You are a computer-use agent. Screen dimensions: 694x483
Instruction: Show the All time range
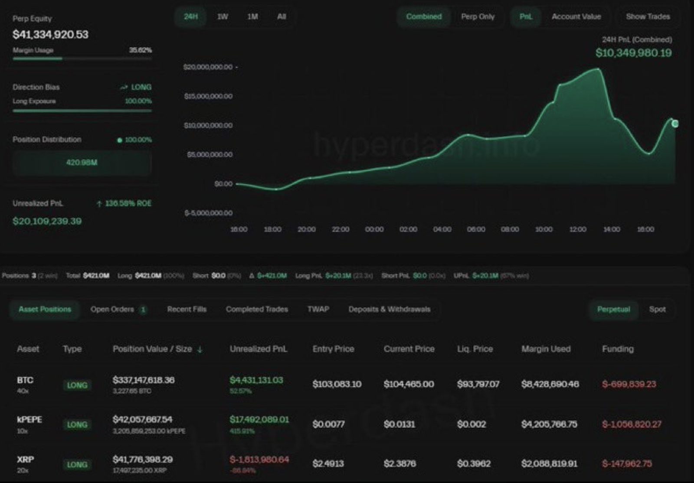(x=282, y=17)
